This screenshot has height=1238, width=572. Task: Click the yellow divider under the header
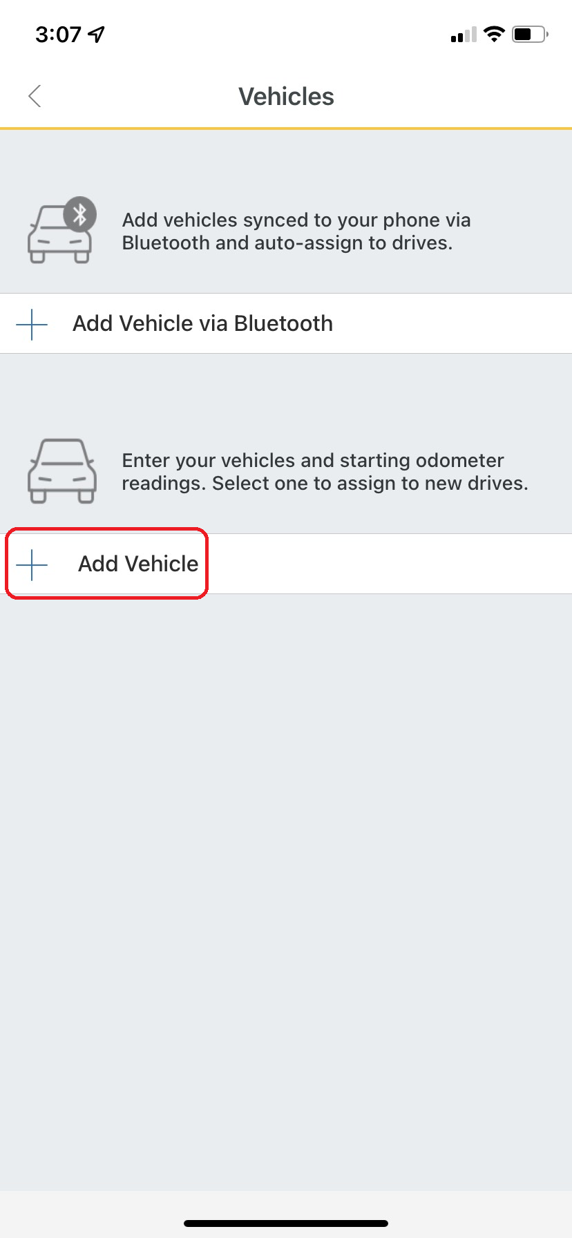[286, 128]
